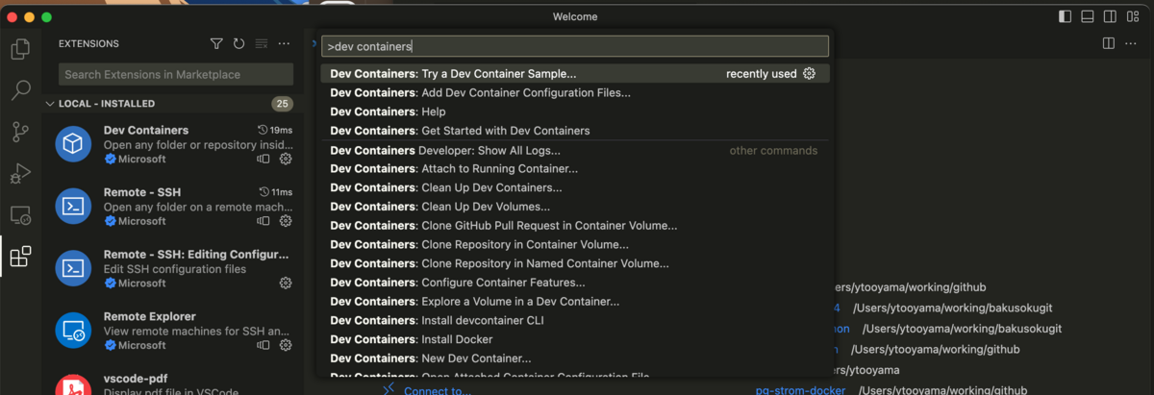This screenshot has width=1154, height=395.
Task: Run Clean Up Dev Containers command
Action: (x=575, y=187)
